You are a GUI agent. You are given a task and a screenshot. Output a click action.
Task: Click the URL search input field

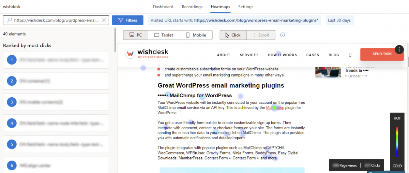[56, 20]
